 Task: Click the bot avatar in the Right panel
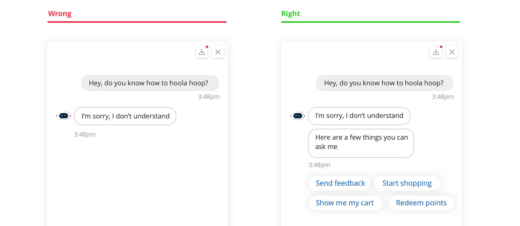pyautogui.click(x=298, y=116)
